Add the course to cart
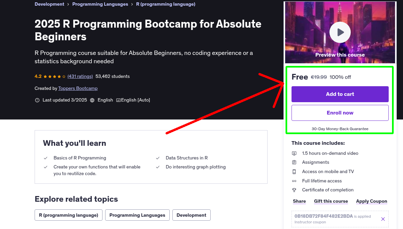The image size is (403, 229). click(x=340, y=94)
